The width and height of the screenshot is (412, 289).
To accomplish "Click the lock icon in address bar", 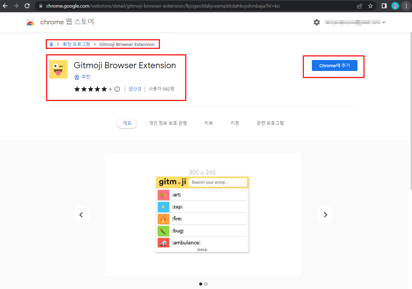I will click(40, 6).
